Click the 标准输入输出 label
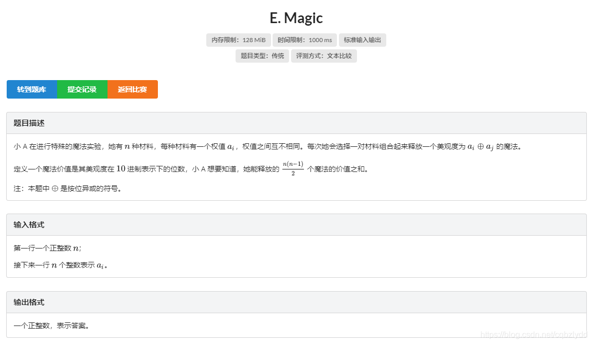The height and width of the screenshot is (344, 592). (x=363, y=40)
